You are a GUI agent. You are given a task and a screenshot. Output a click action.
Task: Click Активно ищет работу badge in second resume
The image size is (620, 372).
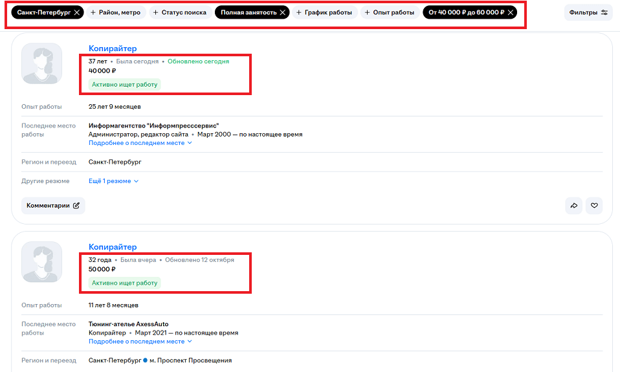(124, 283)
